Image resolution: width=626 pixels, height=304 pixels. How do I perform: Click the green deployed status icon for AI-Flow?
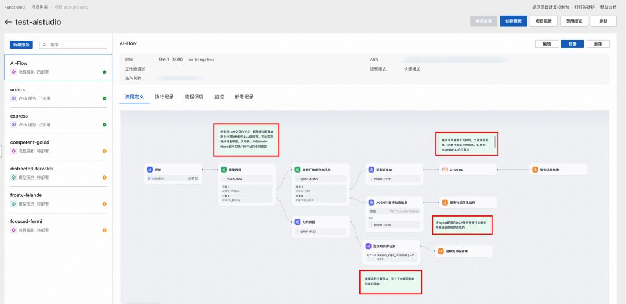coord(104,72)
